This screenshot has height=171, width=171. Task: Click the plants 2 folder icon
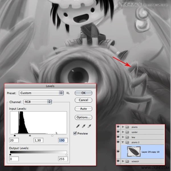pos(127,142)
